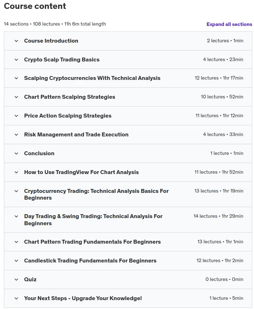The image size is (254, 309).
Task: Click chevron beside How to Use TradingView
Action: 16,172
